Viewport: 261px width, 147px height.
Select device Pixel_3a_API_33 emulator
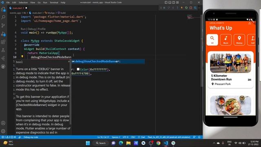click(169, 137)
